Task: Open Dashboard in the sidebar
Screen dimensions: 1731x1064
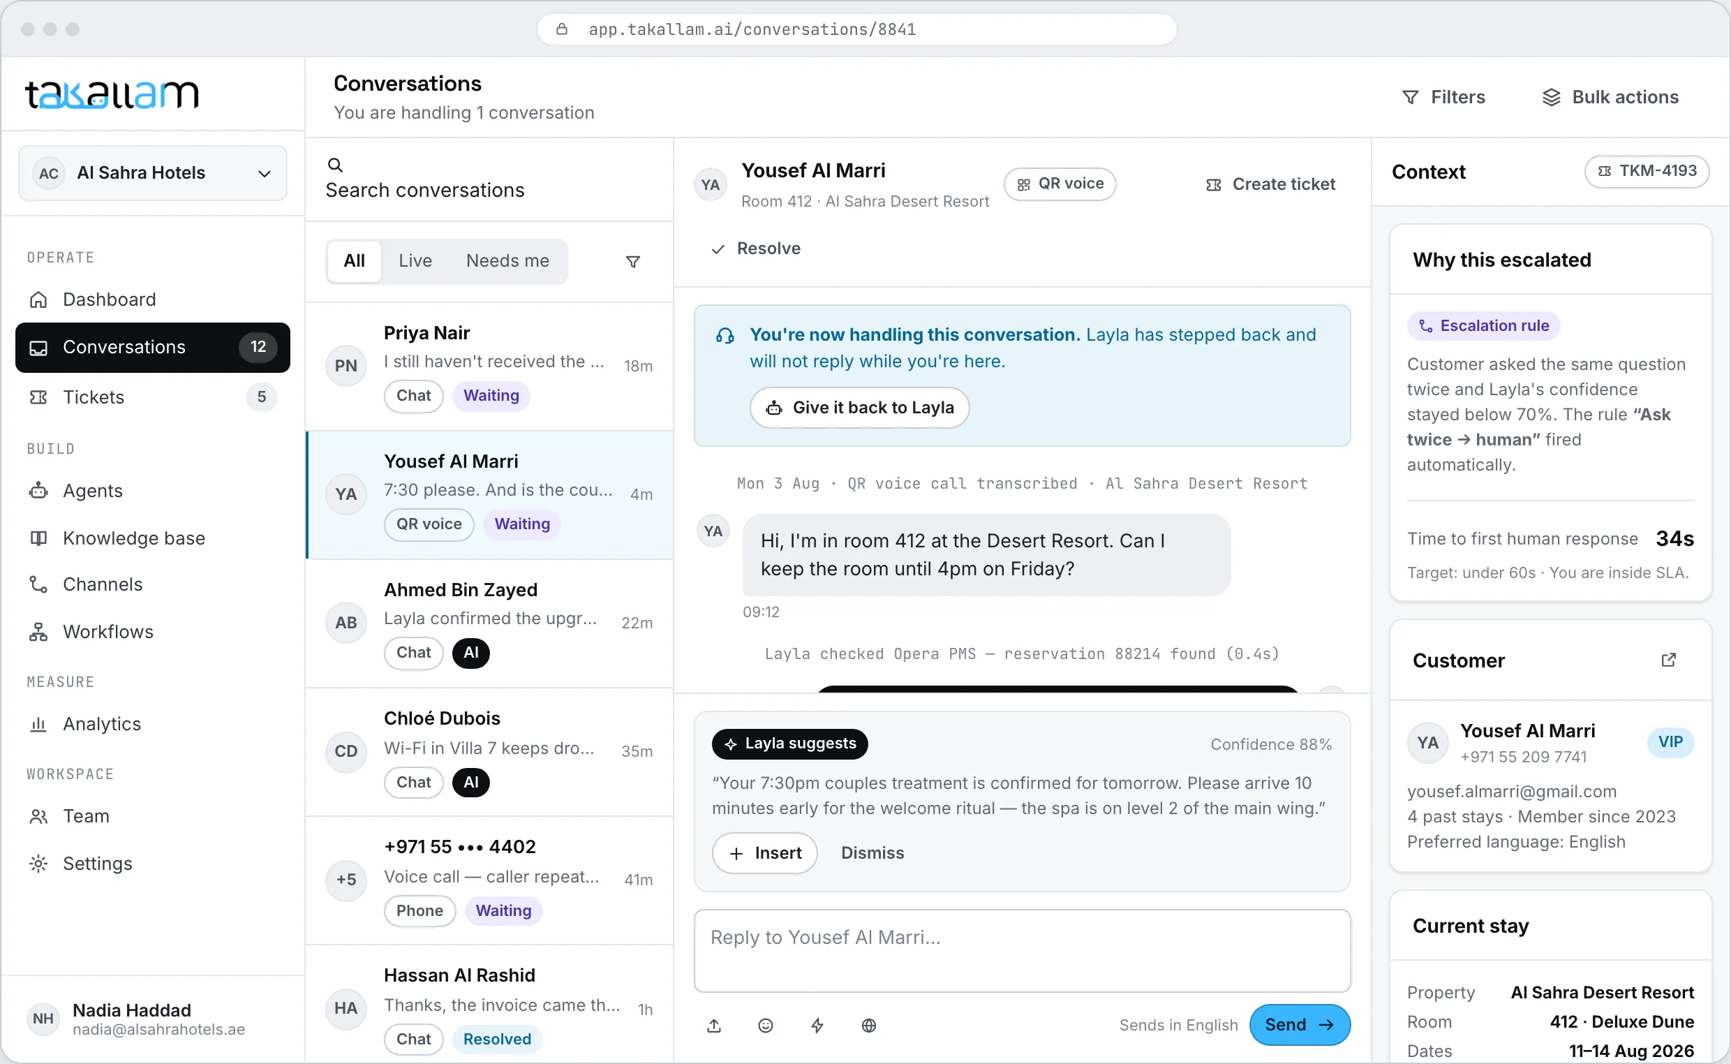Action: coord(153,300)
